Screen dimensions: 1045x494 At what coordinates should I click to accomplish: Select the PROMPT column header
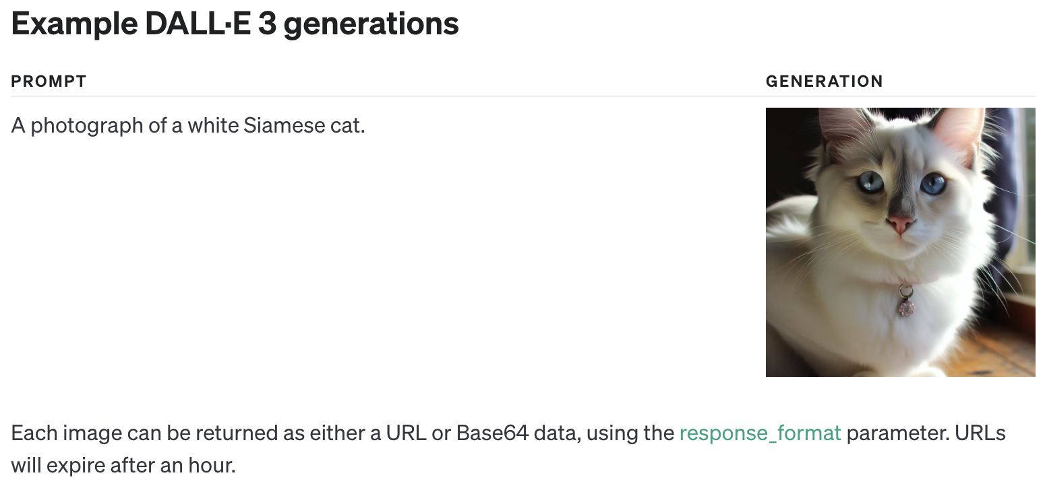click(x=49, y=81)
